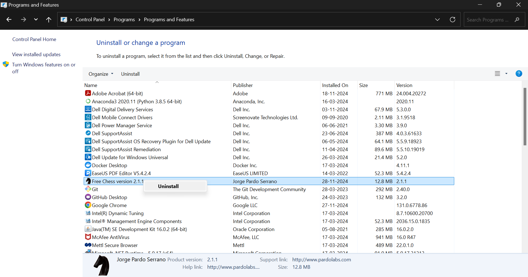This screenshot has height=277, width=528.
Task: Open View installed updates link
Action: click(36, 55)
